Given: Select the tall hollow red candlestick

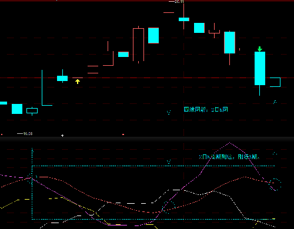Looking at the screenshot, I should pos(138,45).
